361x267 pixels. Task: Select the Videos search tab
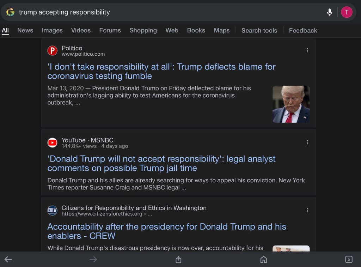[x=81, y=30]
